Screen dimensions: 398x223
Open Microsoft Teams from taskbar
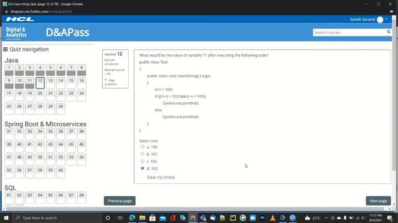pyautogui.click(x=203, y=217)
